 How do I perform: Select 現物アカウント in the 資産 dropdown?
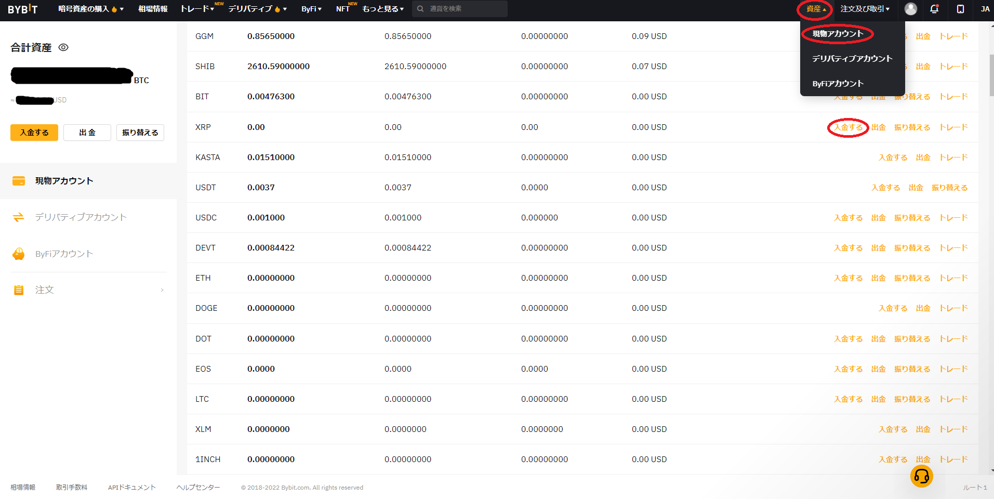[x=838, y=34]
